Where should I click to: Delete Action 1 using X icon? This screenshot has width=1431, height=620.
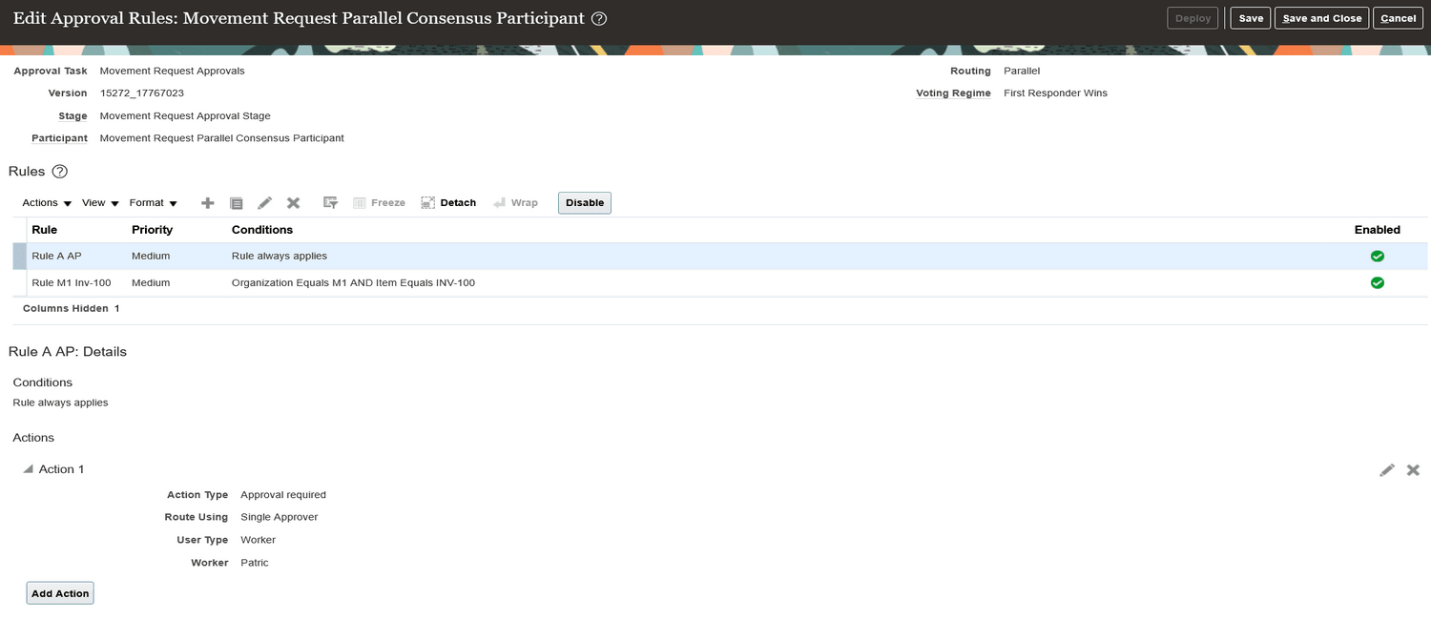(x=1413, y=470)
